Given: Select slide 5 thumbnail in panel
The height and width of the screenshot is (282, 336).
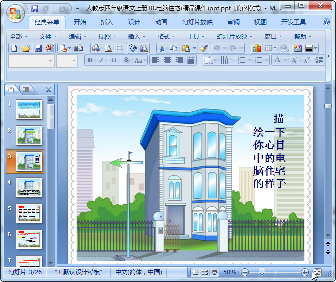Looking at the screenshot, I should tap(29, 213).
